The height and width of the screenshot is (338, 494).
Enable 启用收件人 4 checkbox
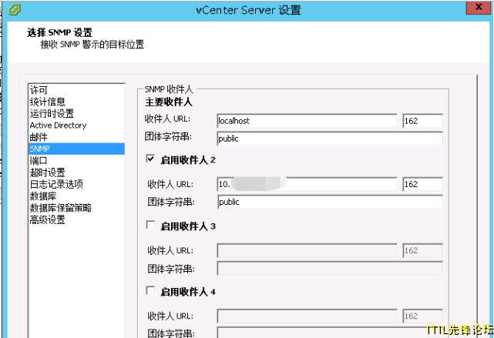tap(150, 290)
